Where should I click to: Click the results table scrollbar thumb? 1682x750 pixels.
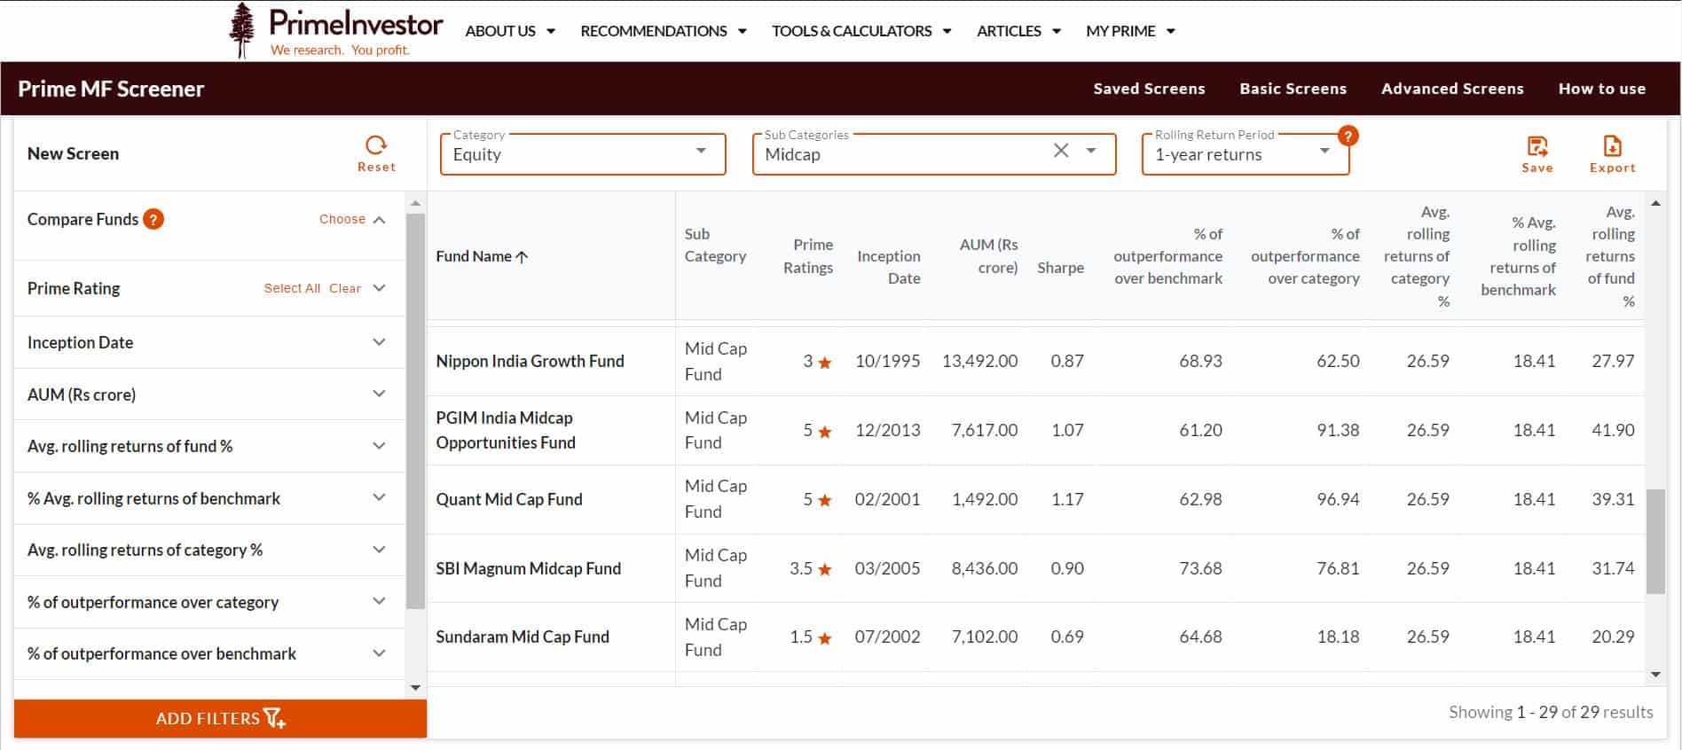click(1655, 541)
